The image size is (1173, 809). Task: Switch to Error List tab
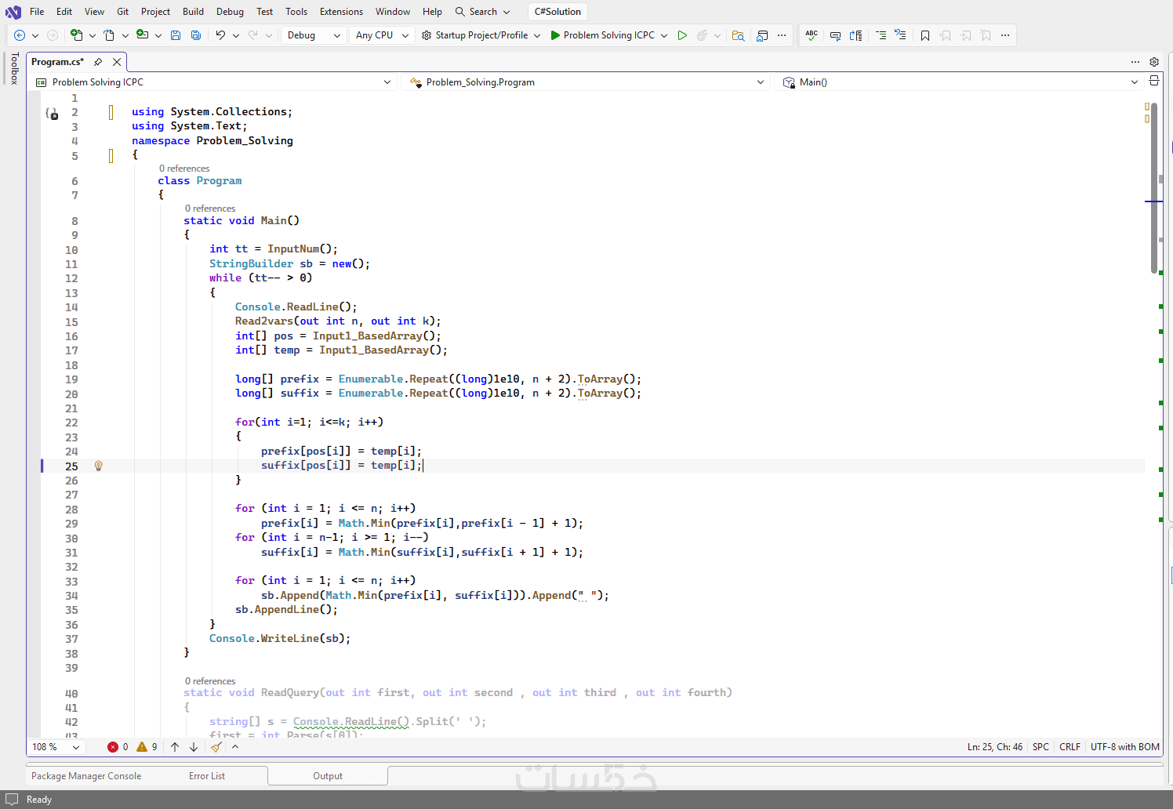207,776
